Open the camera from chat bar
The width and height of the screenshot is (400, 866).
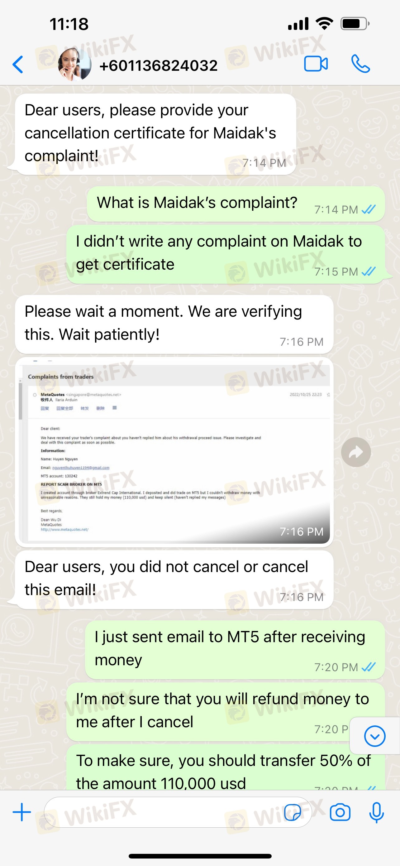340,813
